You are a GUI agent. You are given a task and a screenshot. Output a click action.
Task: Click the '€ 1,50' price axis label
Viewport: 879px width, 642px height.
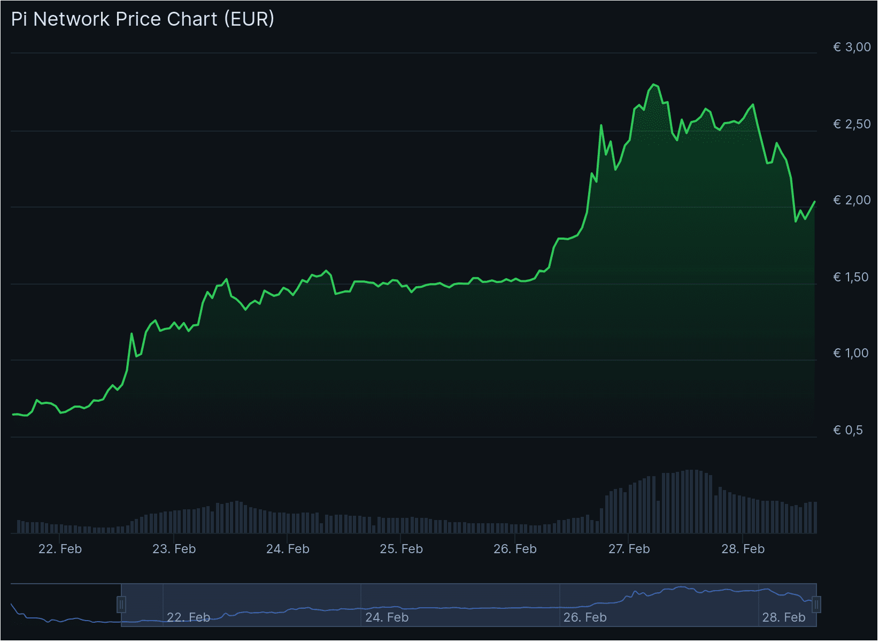(x=851, y=278)
